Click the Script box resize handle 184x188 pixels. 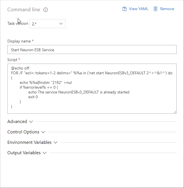click(x=175, y=112)
